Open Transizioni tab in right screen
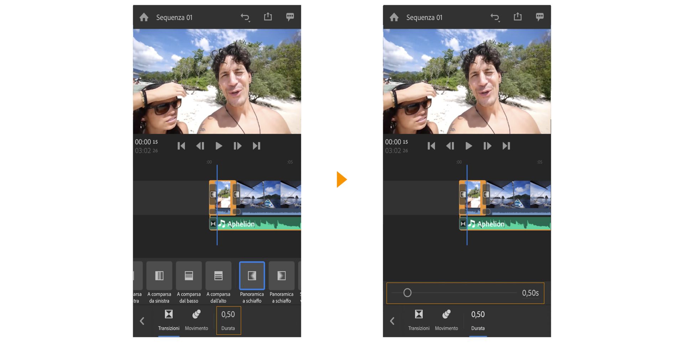Screen dimensions: 684x343 419,320
